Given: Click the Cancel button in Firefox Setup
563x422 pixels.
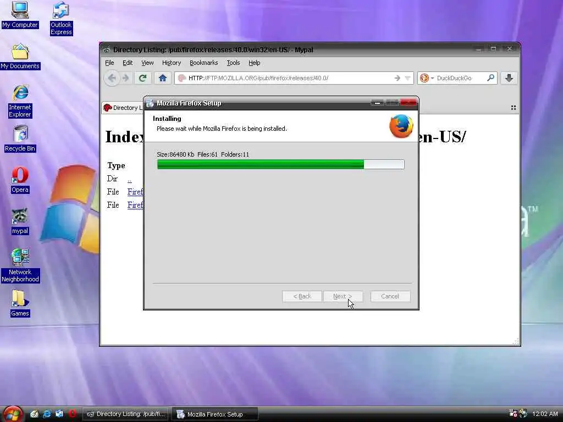Looking at the screenshot, I should pyautogui.click(x=390, y=296).
